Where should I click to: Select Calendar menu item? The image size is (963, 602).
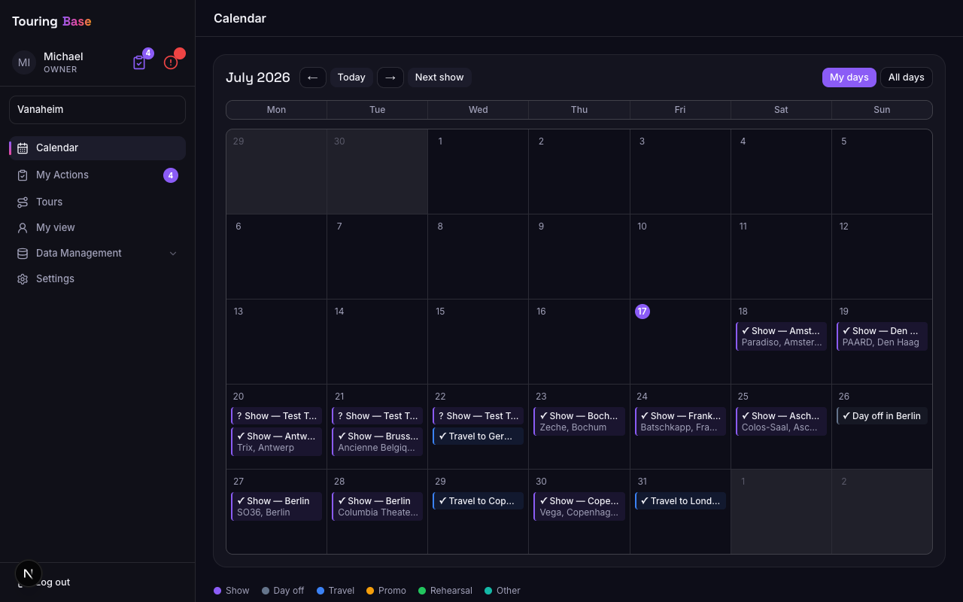click(97, 148)
